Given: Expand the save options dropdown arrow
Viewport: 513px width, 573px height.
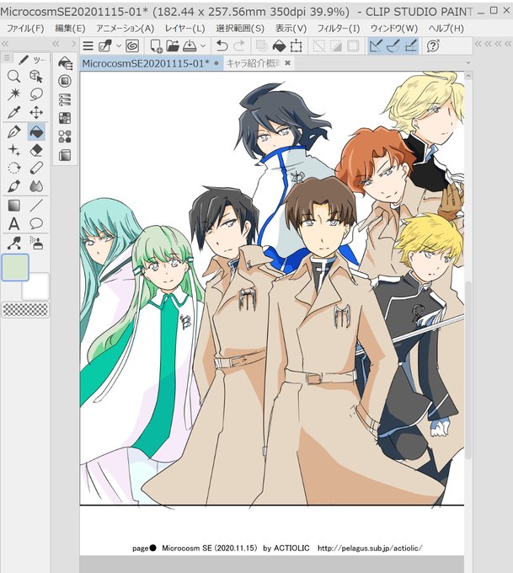Looking at the screenshot, I should click(x=203, y=46).
